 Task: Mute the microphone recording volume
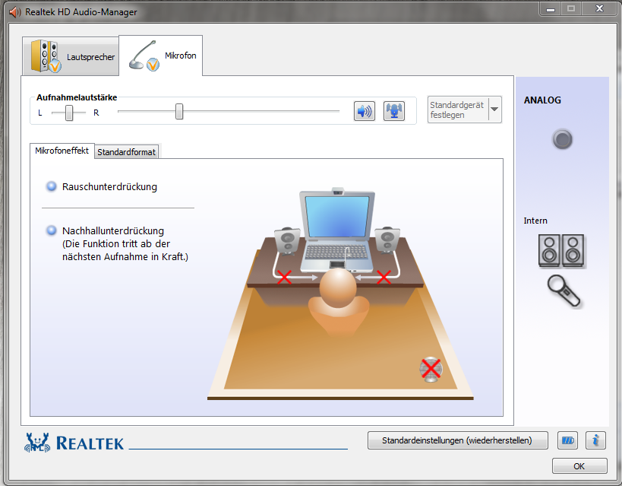click(365, 112)
